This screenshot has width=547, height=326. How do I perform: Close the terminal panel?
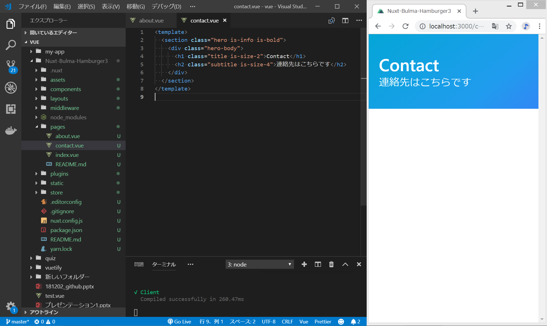coord(359,265)
